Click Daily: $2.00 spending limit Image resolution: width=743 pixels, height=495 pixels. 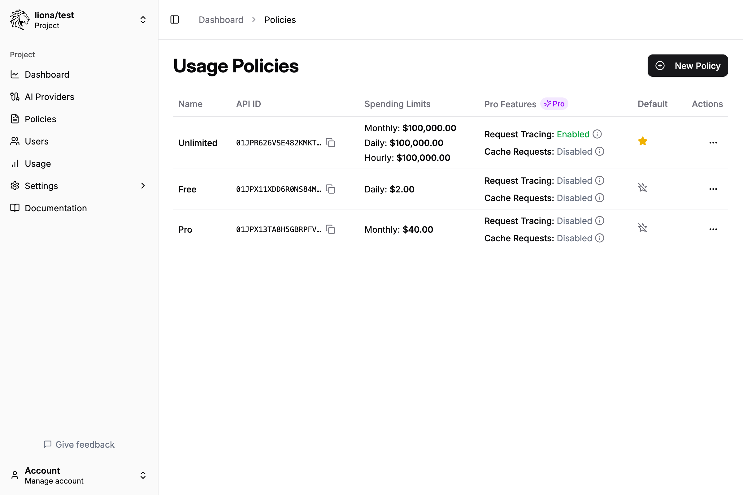[389, 189]
